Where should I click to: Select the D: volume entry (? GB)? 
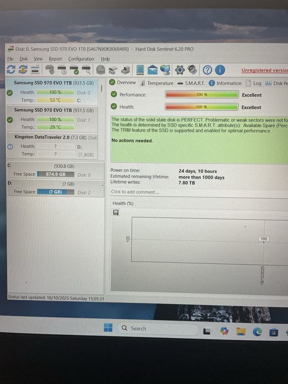pos(55,188)
